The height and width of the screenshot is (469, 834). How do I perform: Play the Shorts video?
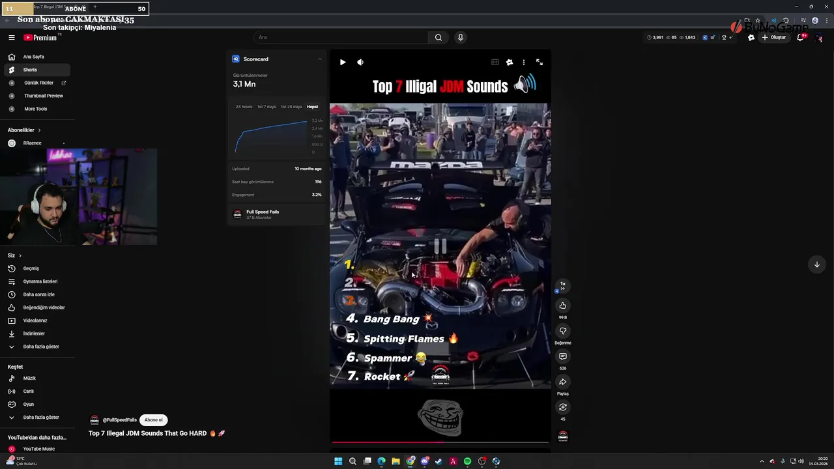(x=343, y=62)
